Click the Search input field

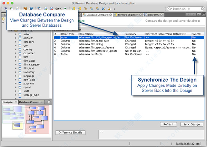tap(186, 9)
